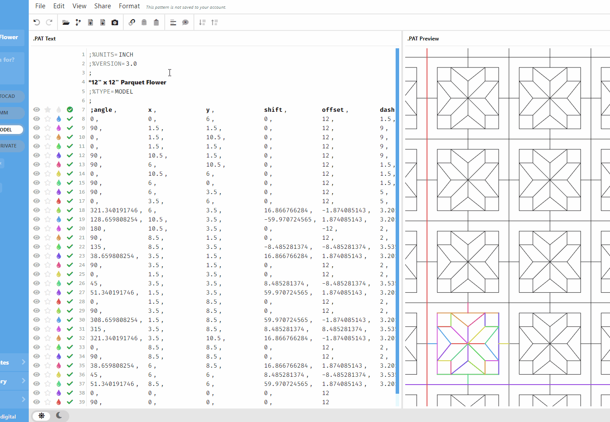Open the clipboard tool in the toolbar
This screenshot has height=422, width=610.
point(156,22)
